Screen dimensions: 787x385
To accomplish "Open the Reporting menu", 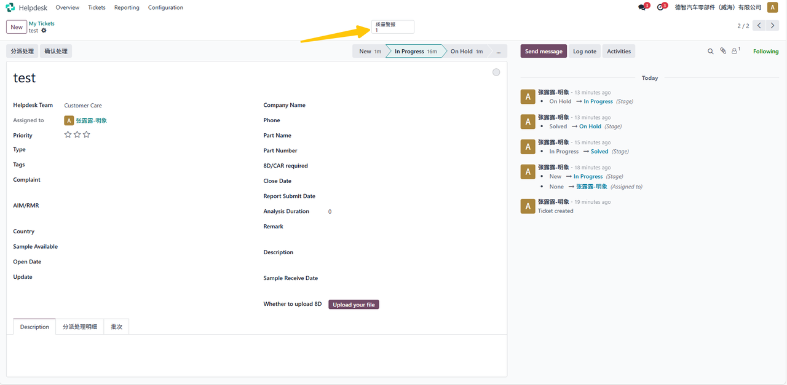I will pos(127,7).
